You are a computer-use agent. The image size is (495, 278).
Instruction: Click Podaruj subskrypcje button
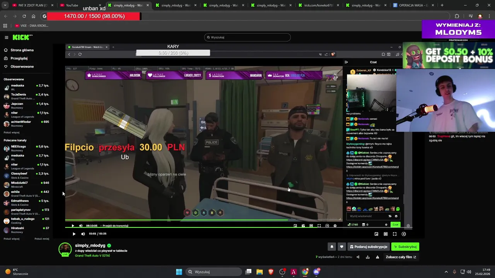pyautogui.click(x=368, y=247)
